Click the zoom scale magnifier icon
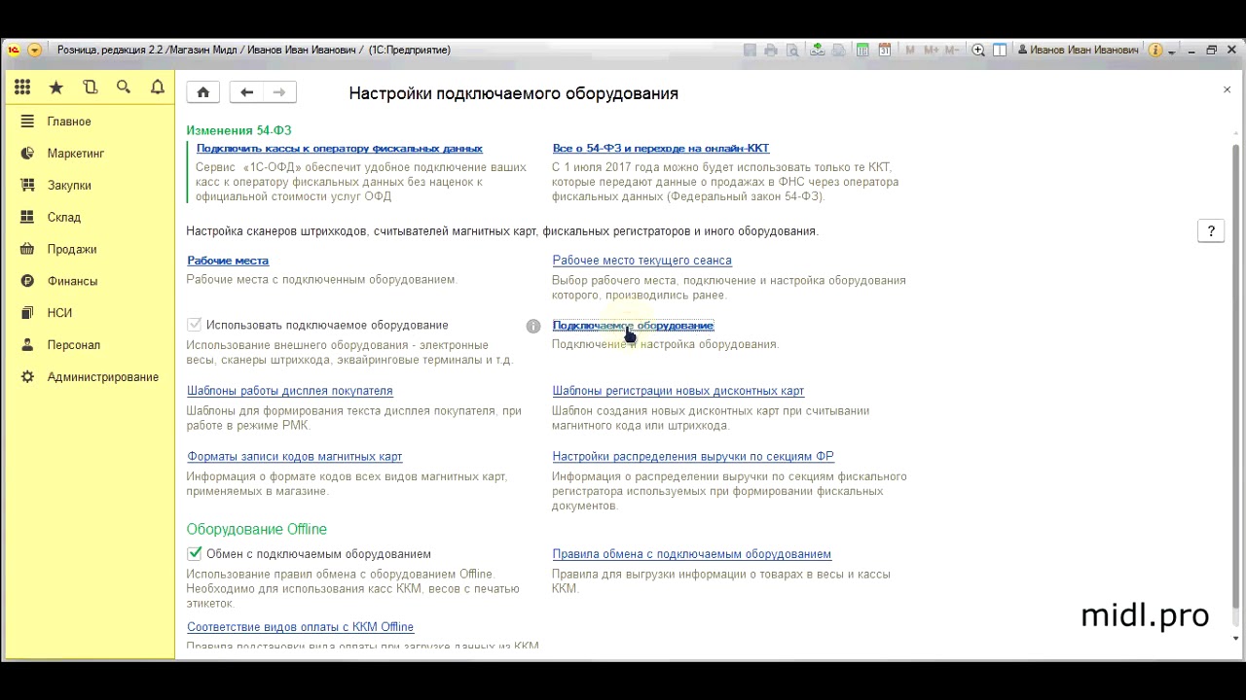This screenshot has height=700, width=1246. pos(978,50)
